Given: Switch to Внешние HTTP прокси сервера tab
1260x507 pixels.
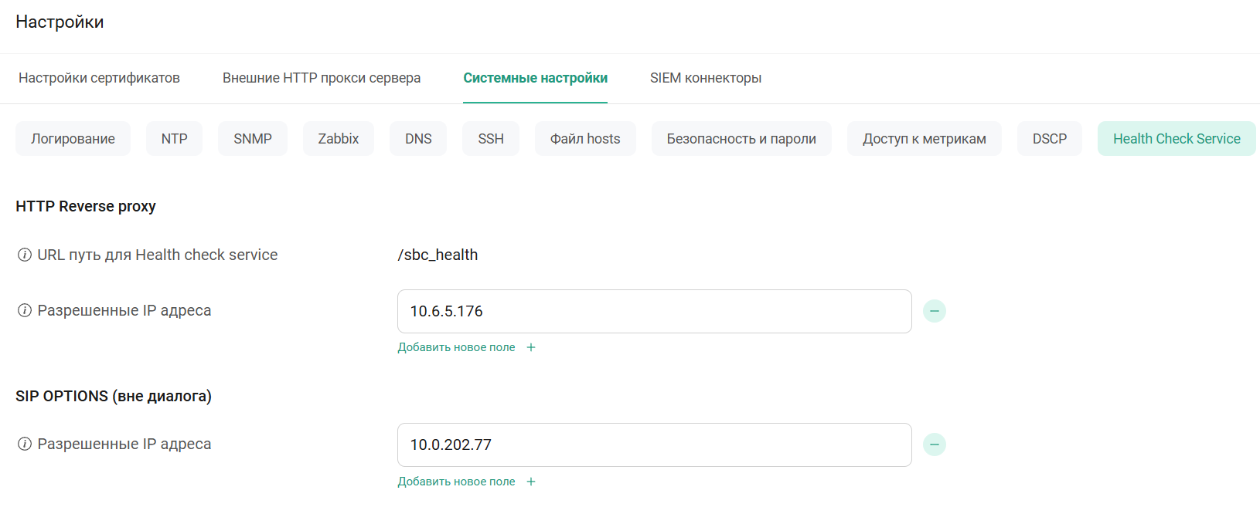Looking at the screenshot, I should [322, 78].
